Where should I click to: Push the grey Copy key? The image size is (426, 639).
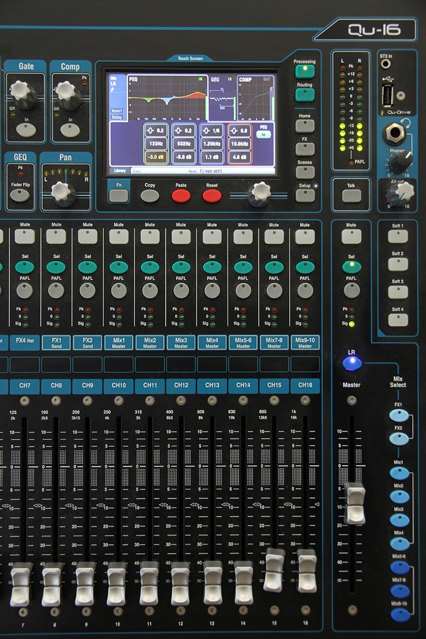150,195
